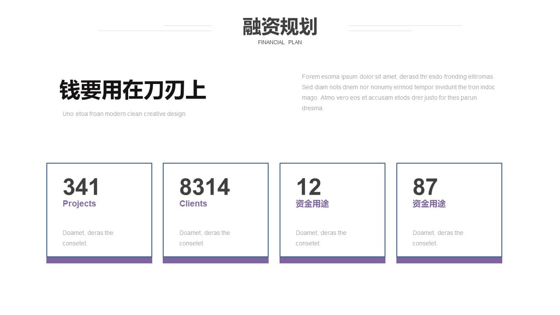Click the number 87
Viewport: 560px width, 315px height.
click(x=425, y=187)
